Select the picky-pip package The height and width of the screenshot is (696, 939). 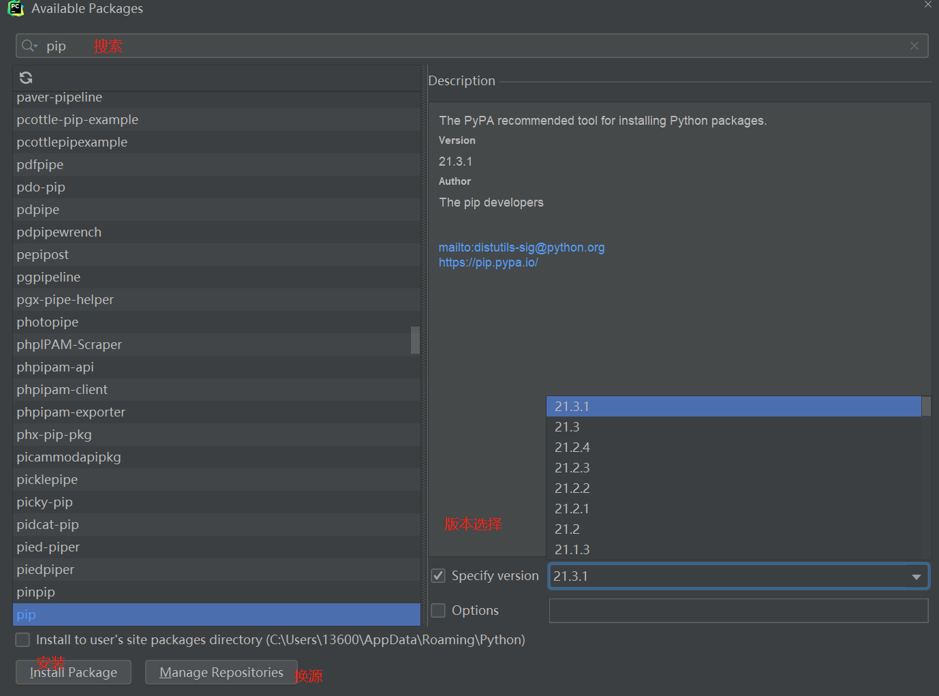[x=217, y=502]
